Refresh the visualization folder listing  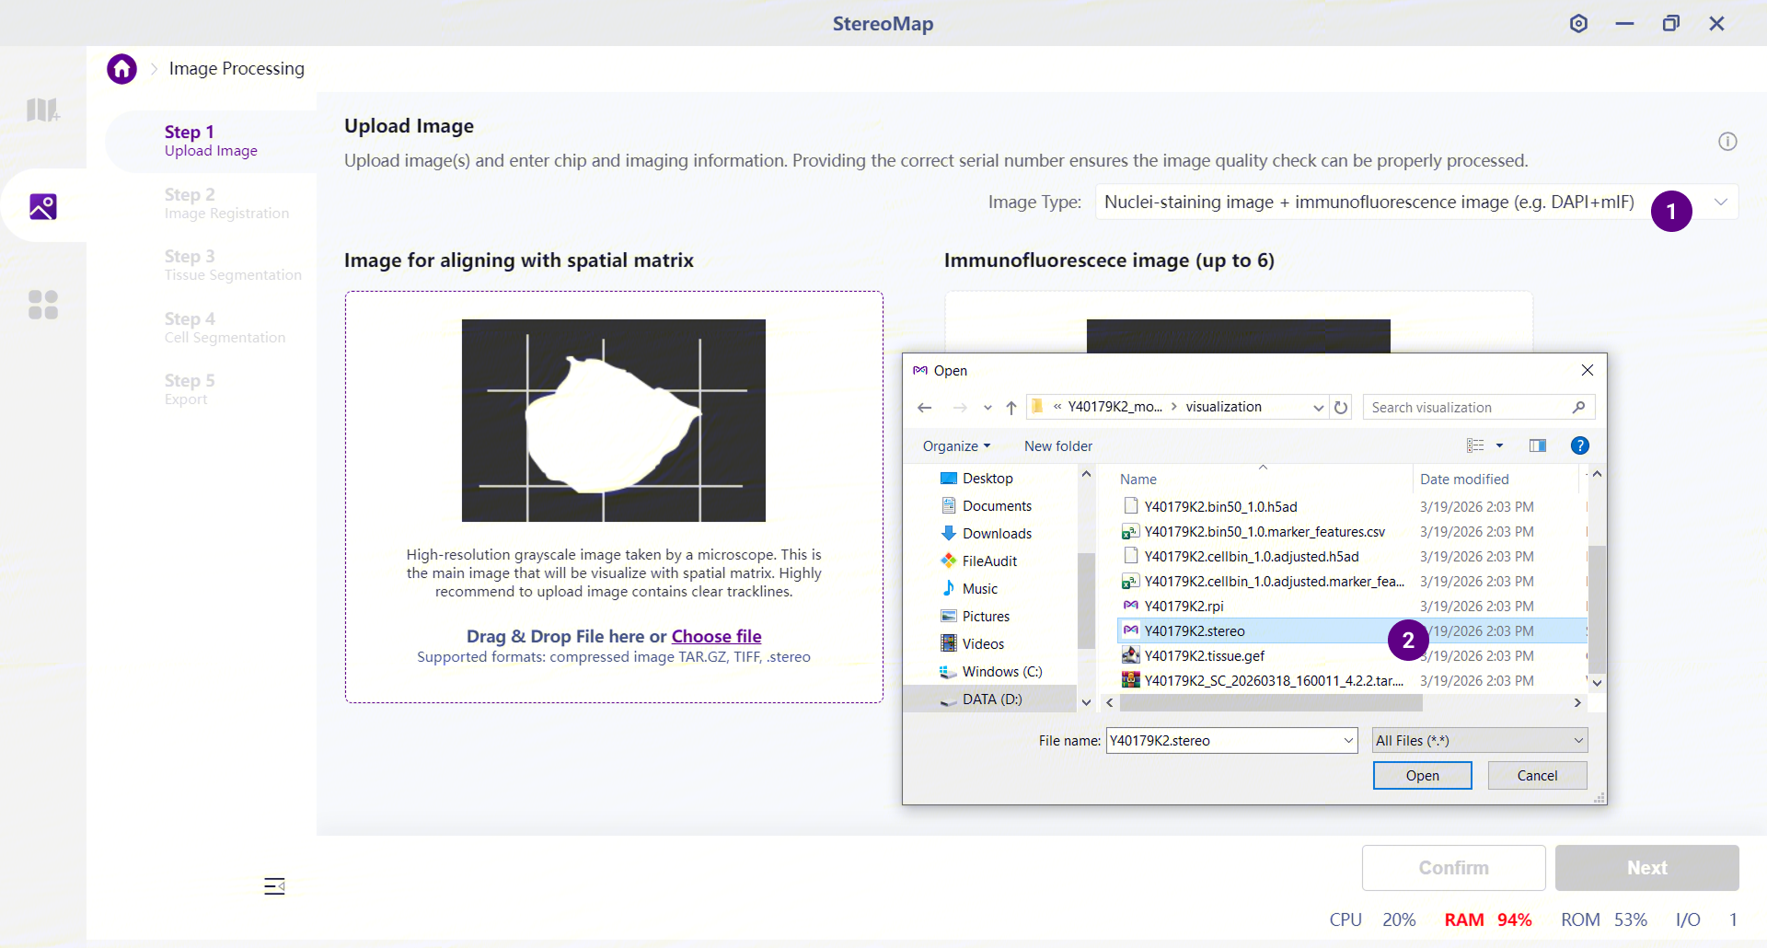1341,407
